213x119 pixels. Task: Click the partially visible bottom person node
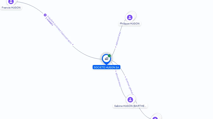155,118
